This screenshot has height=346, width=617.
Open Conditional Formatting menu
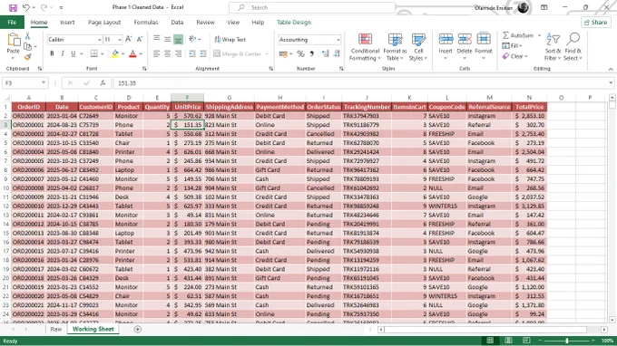pyautogui.click(x=365, y=47)
